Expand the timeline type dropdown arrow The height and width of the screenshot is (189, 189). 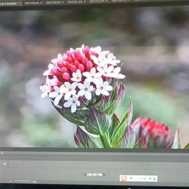click(x=108, y=175)
